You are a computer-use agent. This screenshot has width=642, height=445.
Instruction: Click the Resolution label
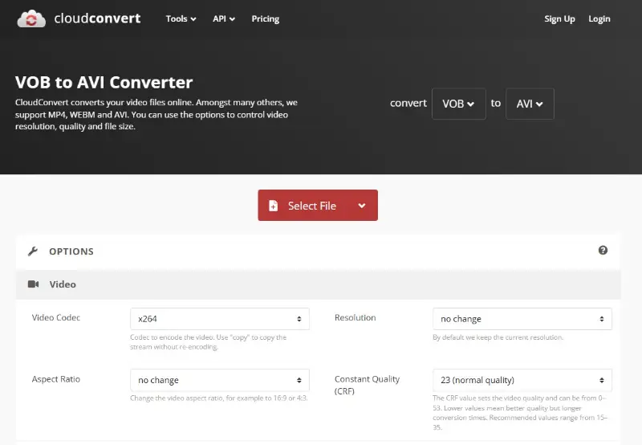pyautogui.click(x=355, y=317)
